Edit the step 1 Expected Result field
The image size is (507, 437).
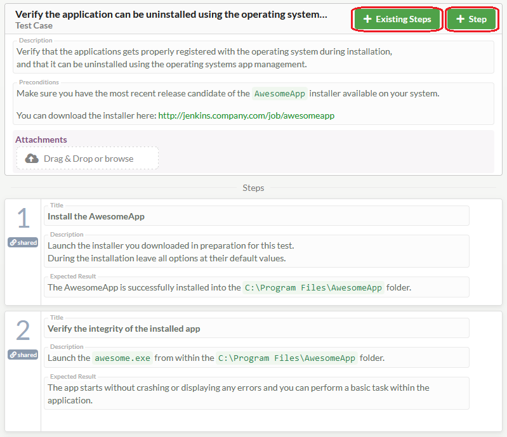click(x=256, y=287)
